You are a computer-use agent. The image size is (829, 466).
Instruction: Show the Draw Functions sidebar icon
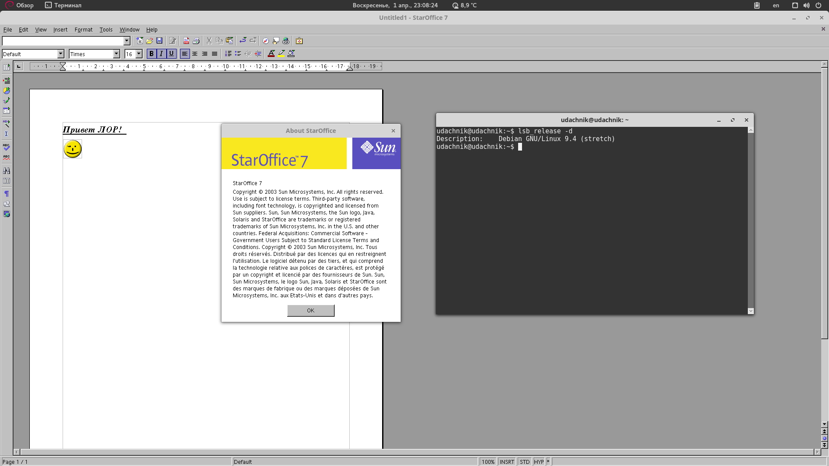6,101
